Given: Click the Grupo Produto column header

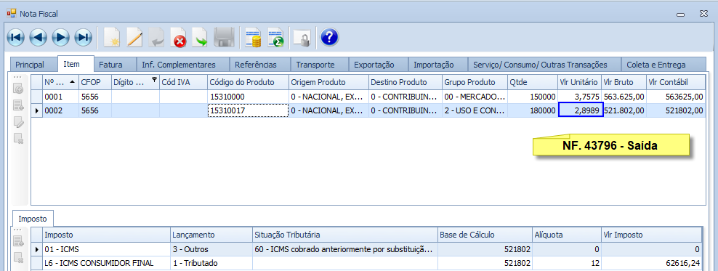Looking at the screenshot, I should pyautogui.click(x=475, y=82).
